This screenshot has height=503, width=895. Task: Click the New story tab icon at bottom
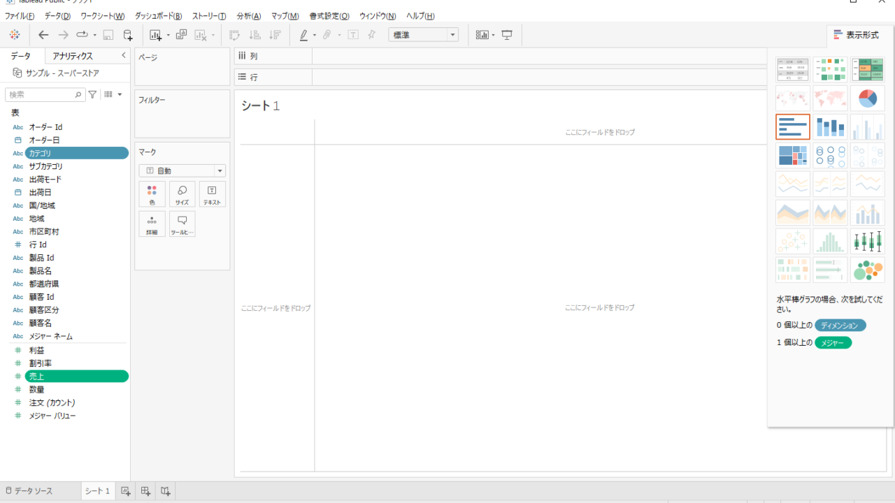click(x=166, y=491)
